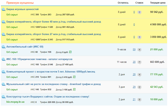Open the comments bubble showing 2 for Биржа игровых ценностей
Image resolution: width=168 pixels, height=106 pixels.
[139, 12]
